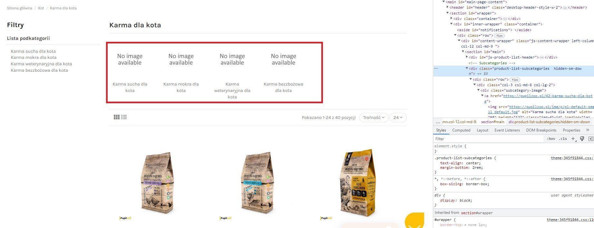594x228 pixels.
Task: Collapse the product-list-subcategories div node
Action: [x=467, y=68]
